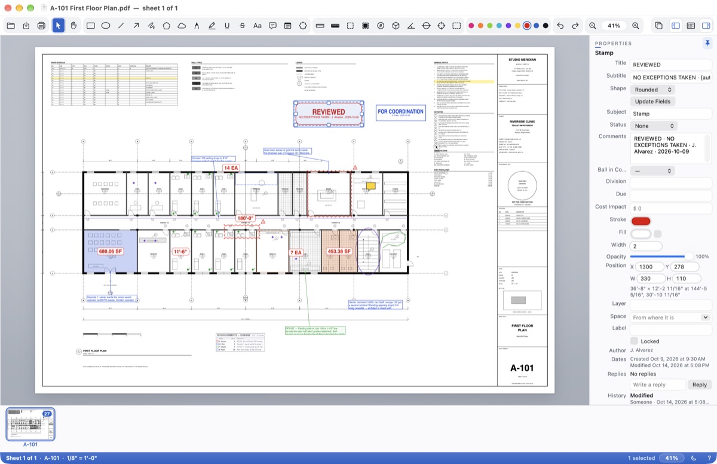Screen dimensions: 717x464
Task: Select the cloud markup tool
Action: tap(182, 26)
